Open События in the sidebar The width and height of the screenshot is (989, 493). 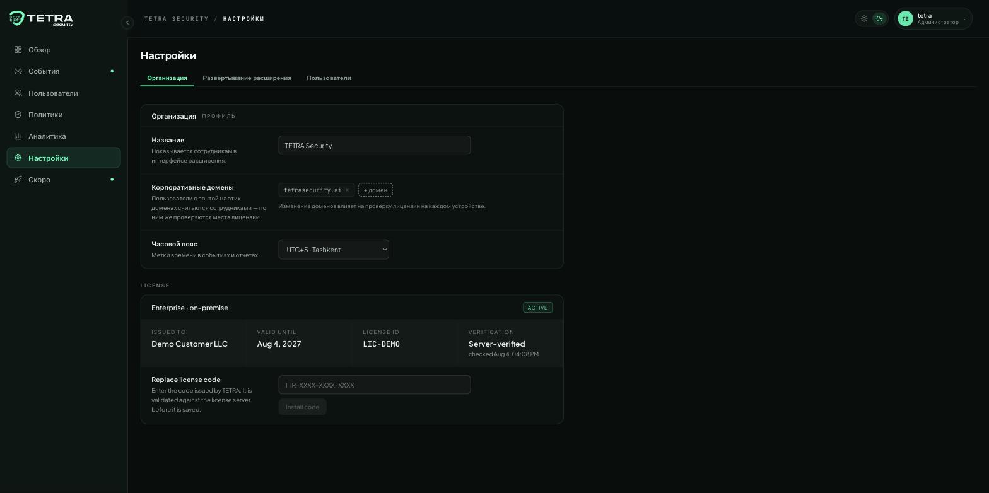coord(64,71)
